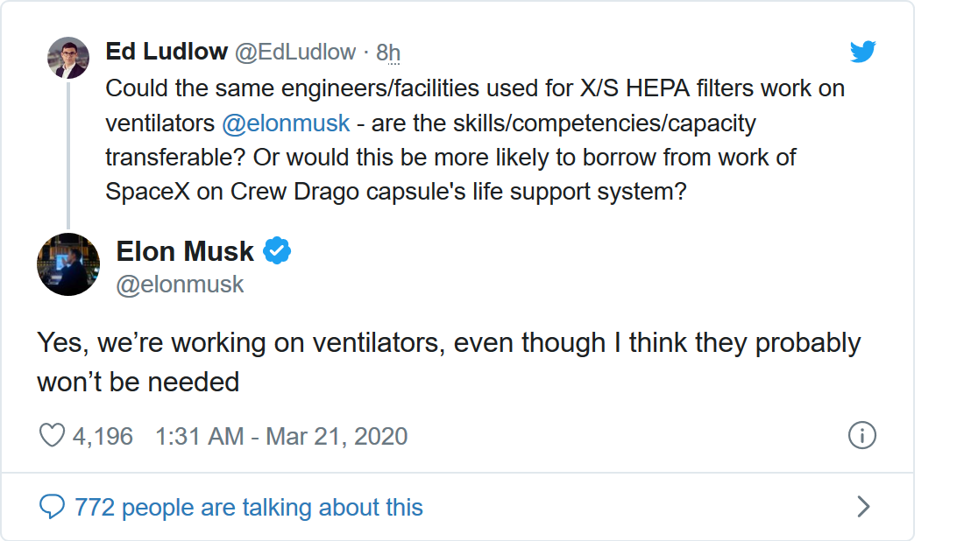Click the Twitter bird logo
Screen dimensions: 964x541
[862, 53]
